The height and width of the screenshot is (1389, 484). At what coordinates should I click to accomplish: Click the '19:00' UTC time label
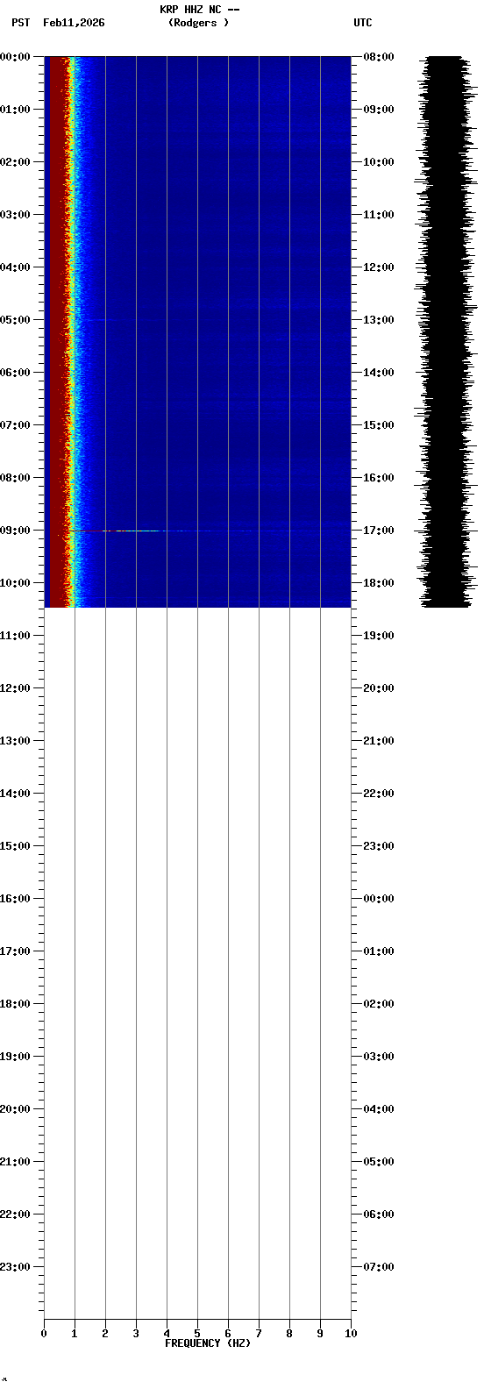378,636
